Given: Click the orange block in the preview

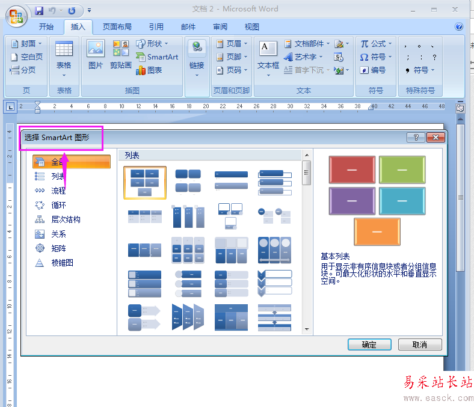Looking at the screenshot, I should [x=377, y=231].
